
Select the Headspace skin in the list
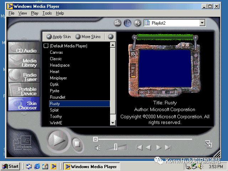pos(59,65)
